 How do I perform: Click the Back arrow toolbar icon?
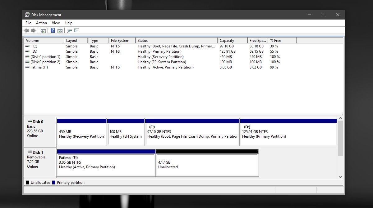(x=26, y=30)
